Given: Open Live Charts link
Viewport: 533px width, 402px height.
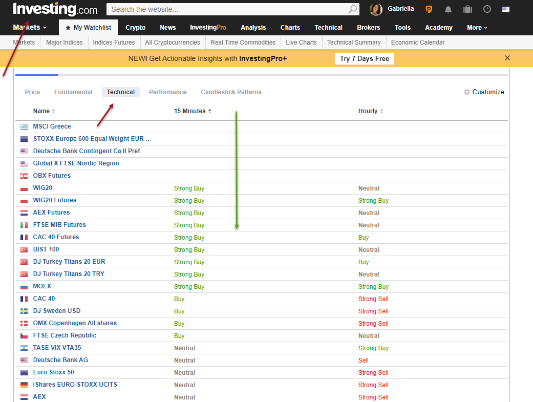Looking at the screenshot, I should pos(301,43).
